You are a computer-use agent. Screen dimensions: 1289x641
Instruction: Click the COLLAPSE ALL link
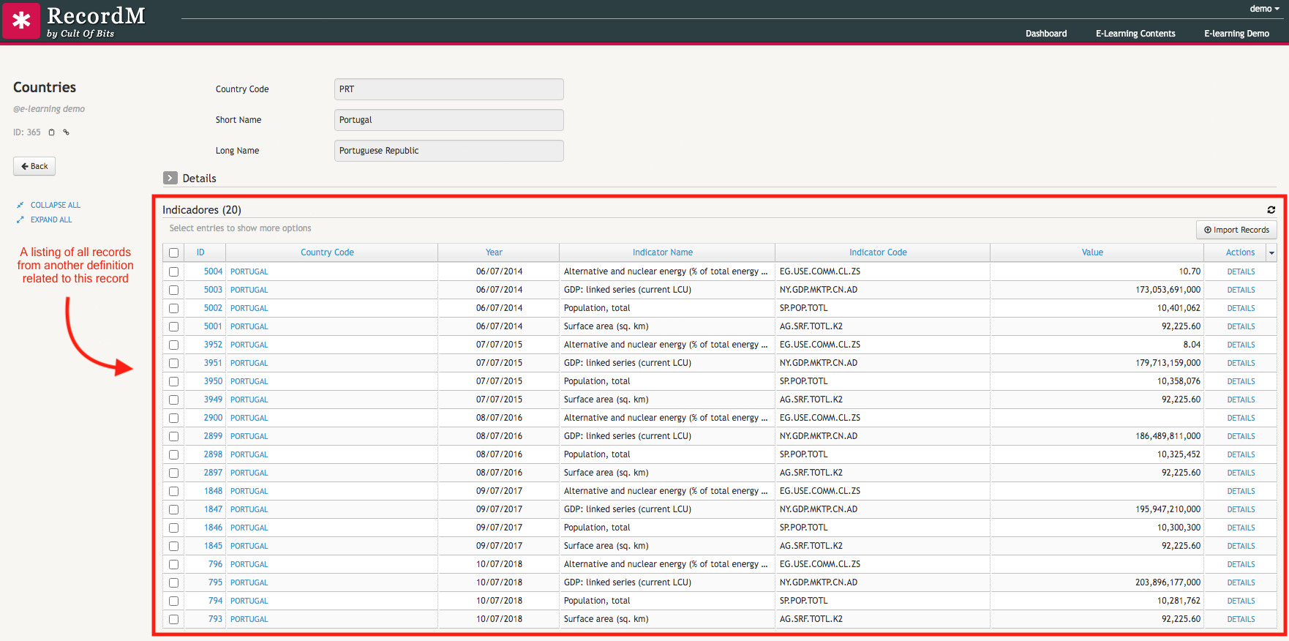56,205
